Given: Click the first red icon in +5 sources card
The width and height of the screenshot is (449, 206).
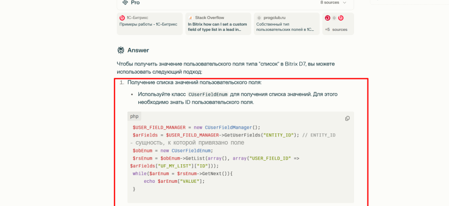Looking at the screenshot, I should coord(327,18).
